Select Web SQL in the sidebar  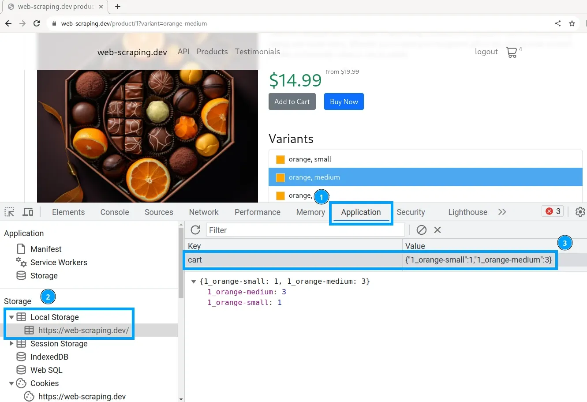coord(46,370)
